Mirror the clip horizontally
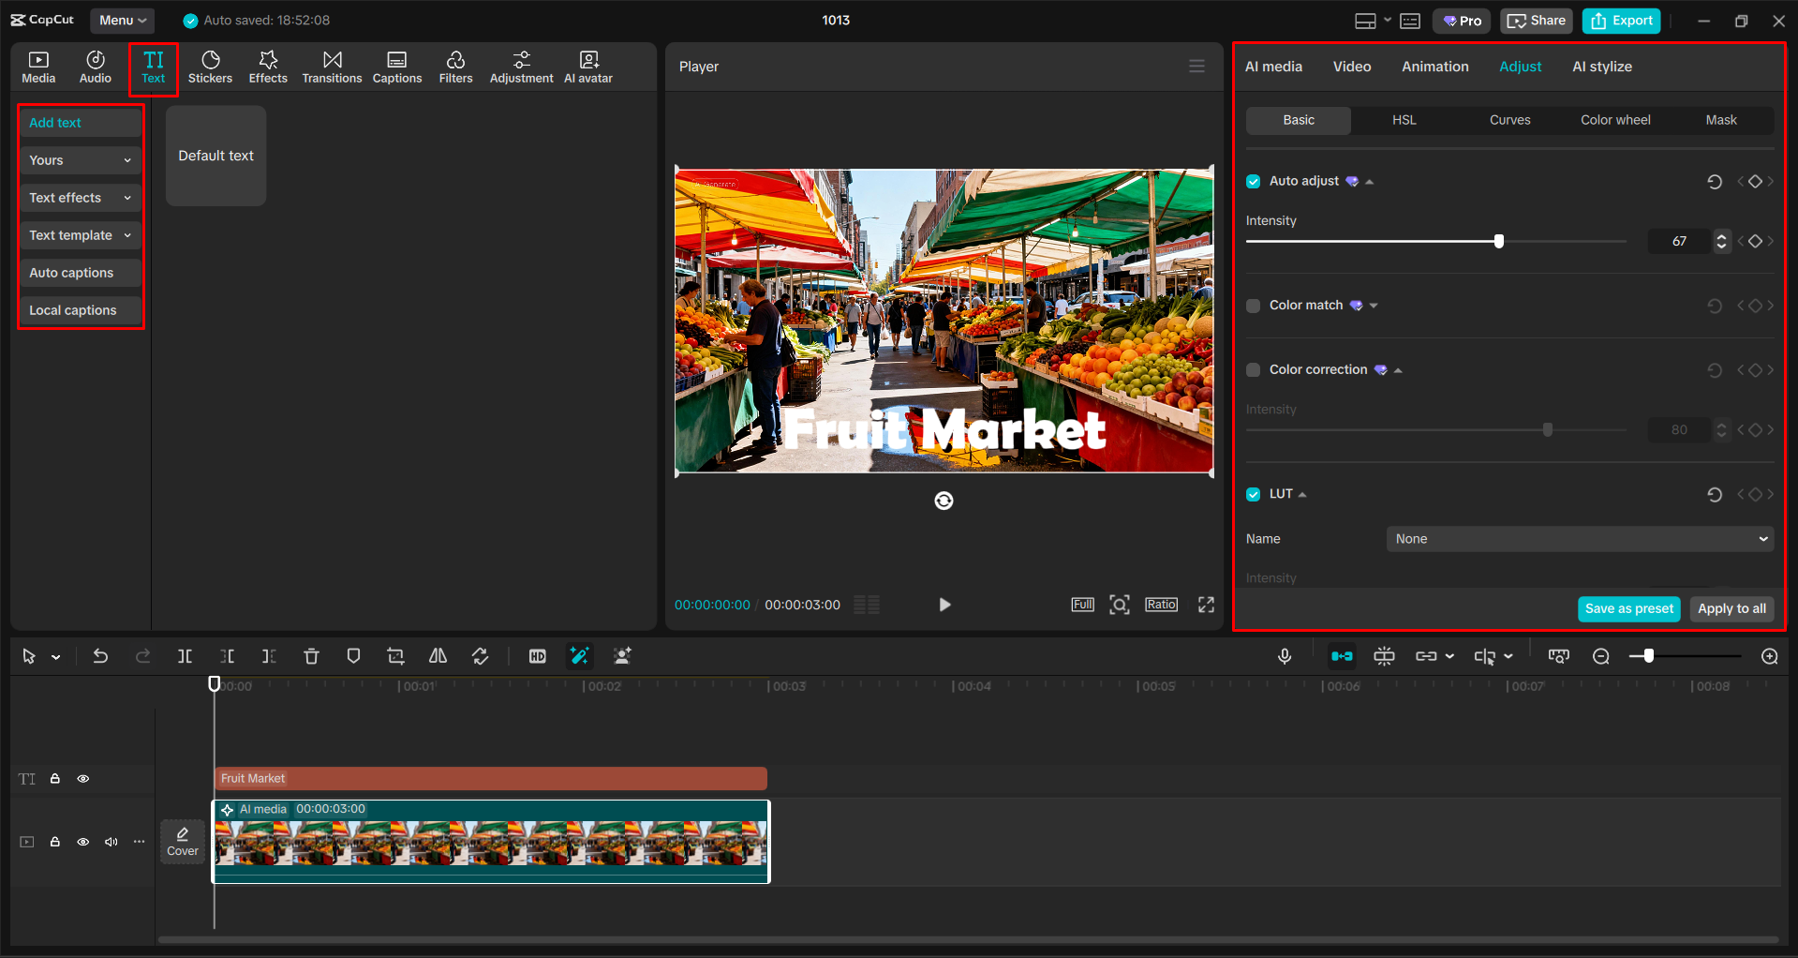 (437, 656)
